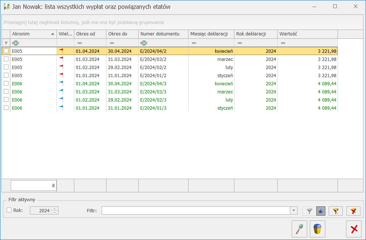
Task: Click the red flag in row E/2024/01/2
Action: coord(61,75)
